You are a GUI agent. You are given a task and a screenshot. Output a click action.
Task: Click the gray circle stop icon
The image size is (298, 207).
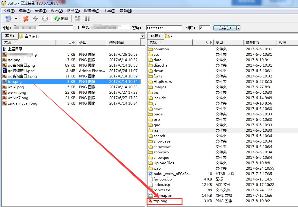[x=45, y=19]
